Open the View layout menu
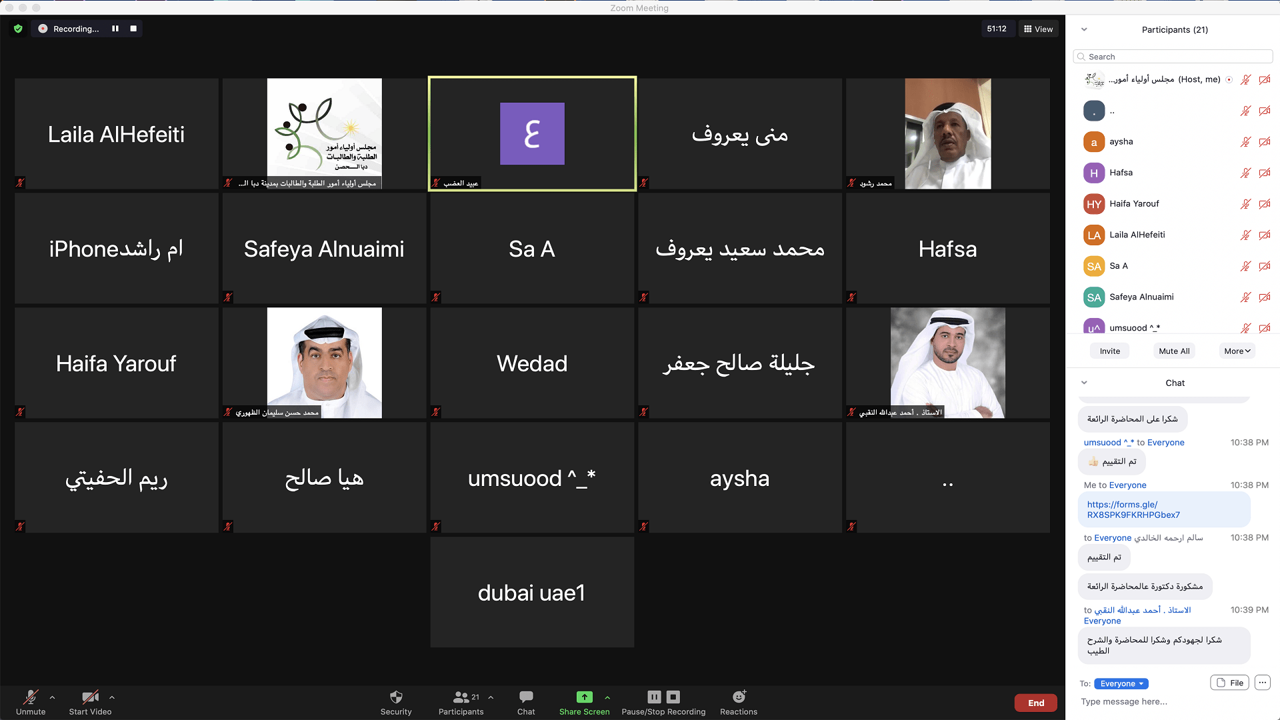This screenshot has width=1280, height=720. point(1038,29)
